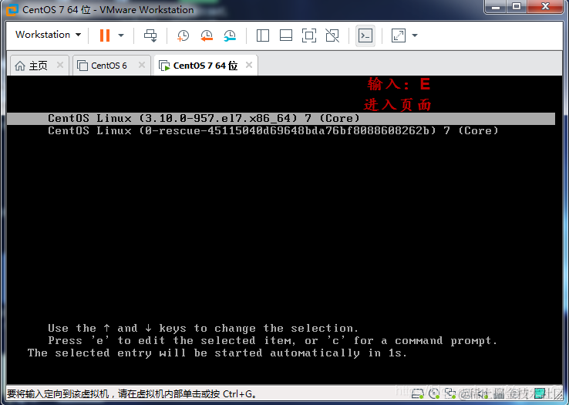Open the Workstation menu

point(48,35)
